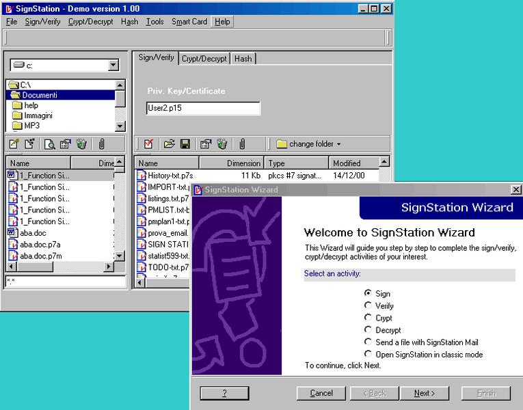The height and width of the screenshot is (410, 523).
Task: Click the *.* file filter field
Action: click(66, 282)
